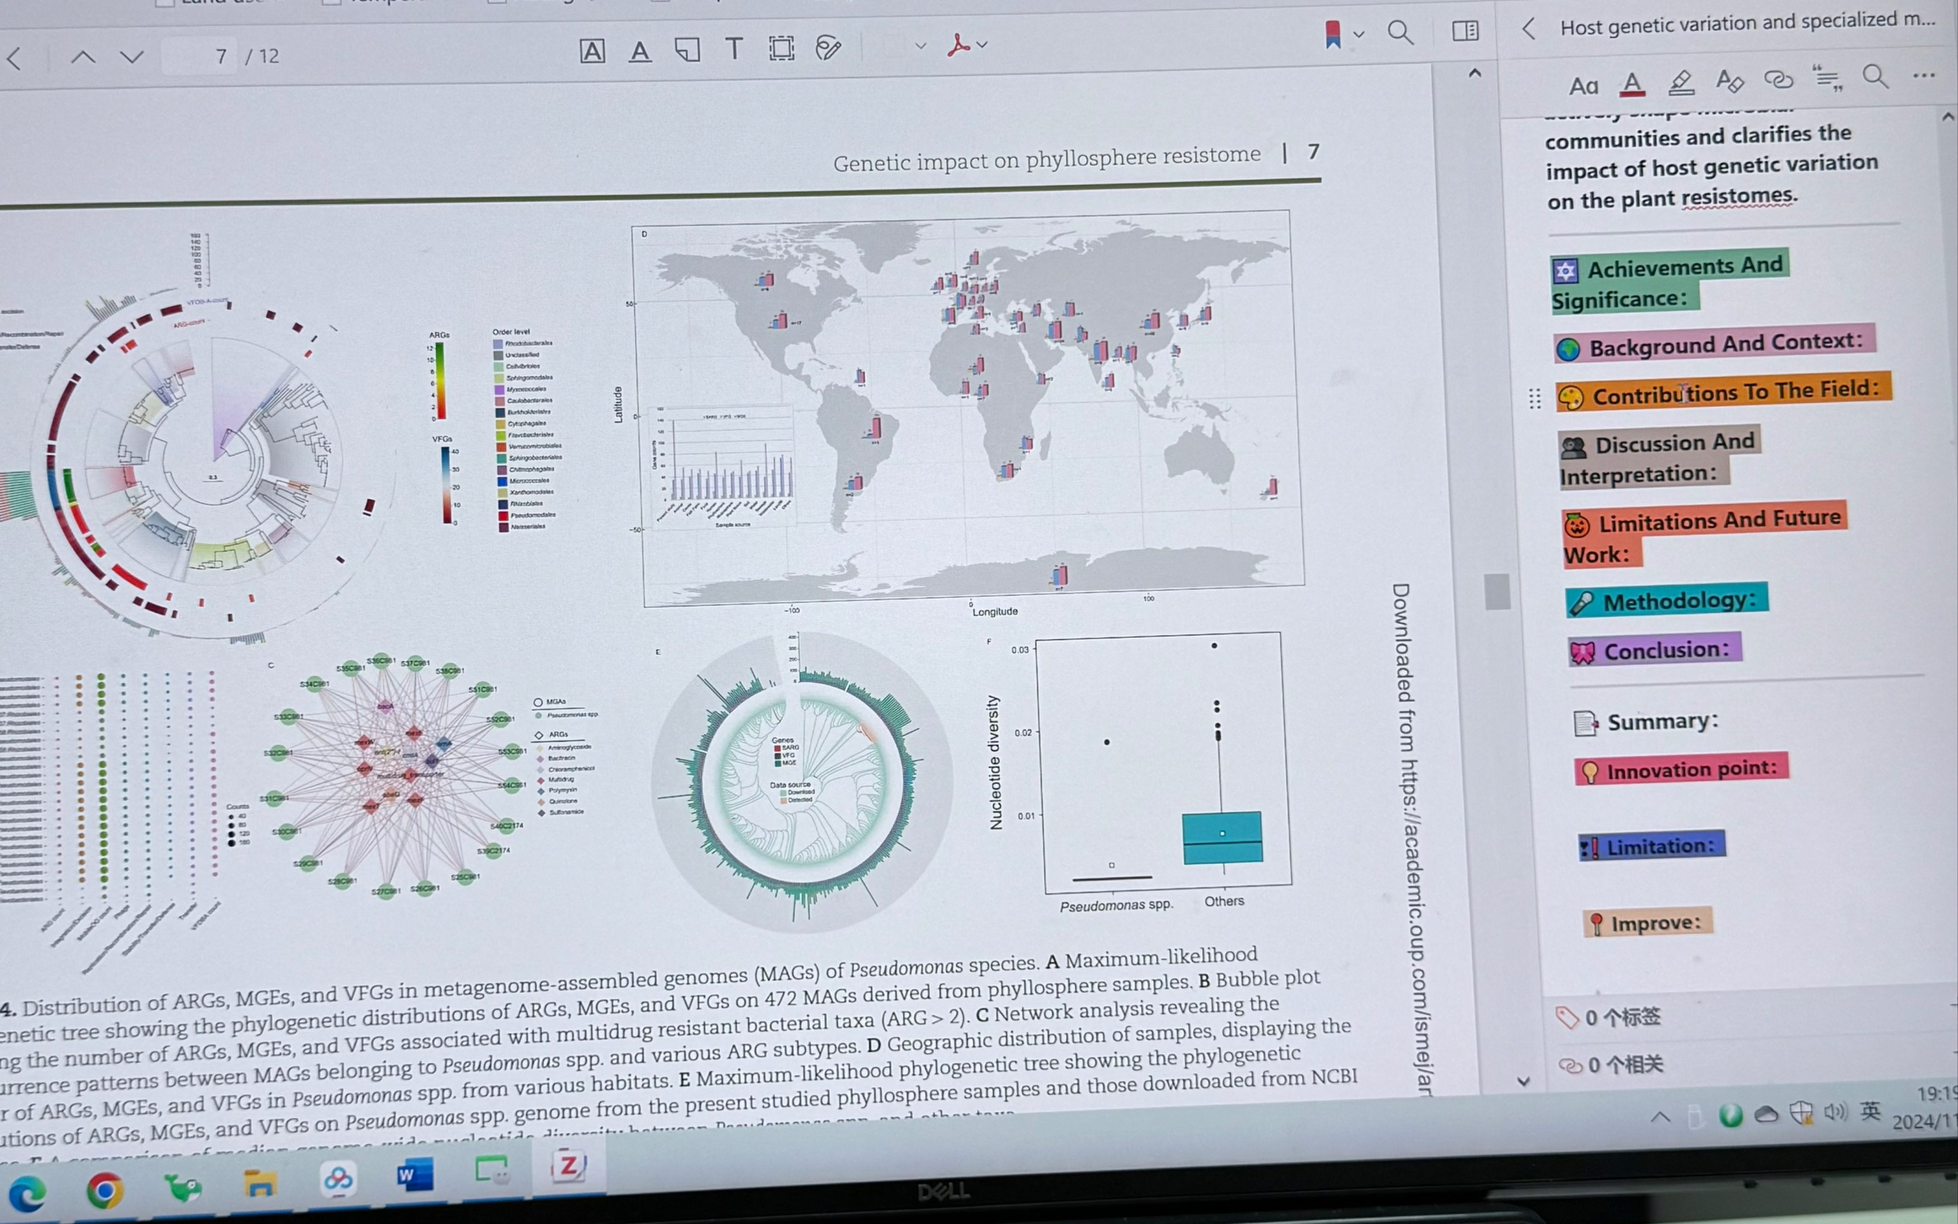Click the Methodology heading

coord(1667,600)
